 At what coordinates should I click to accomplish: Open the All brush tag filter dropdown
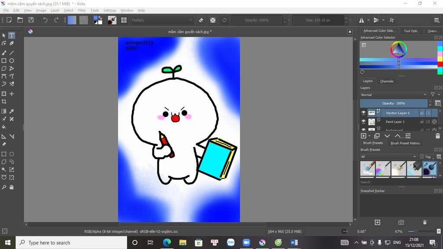click(388, 156)
